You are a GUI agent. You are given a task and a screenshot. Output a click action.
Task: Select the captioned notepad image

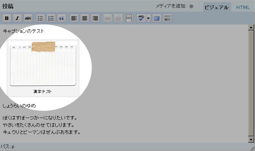pos(43,64)
